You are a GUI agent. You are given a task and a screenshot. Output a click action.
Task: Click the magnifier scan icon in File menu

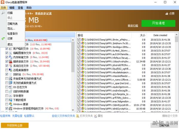coord(3,13)
